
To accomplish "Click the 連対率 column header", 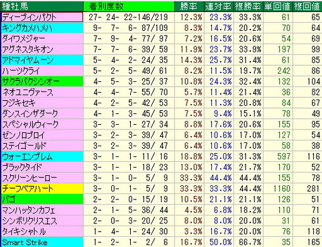I will pyautogui.click(x=219, y=6).
